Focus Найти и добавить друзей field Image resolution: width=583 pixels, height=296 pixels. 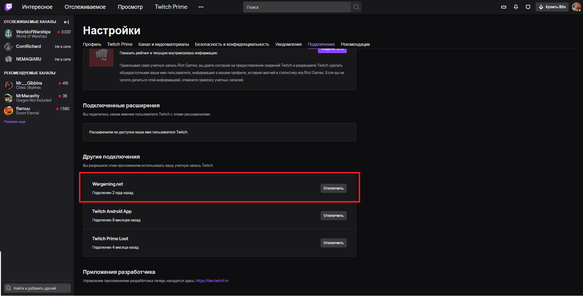(37, 288)
